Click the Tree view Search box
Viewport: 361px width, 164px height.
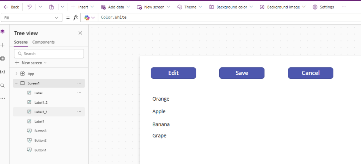click(49, 53)
